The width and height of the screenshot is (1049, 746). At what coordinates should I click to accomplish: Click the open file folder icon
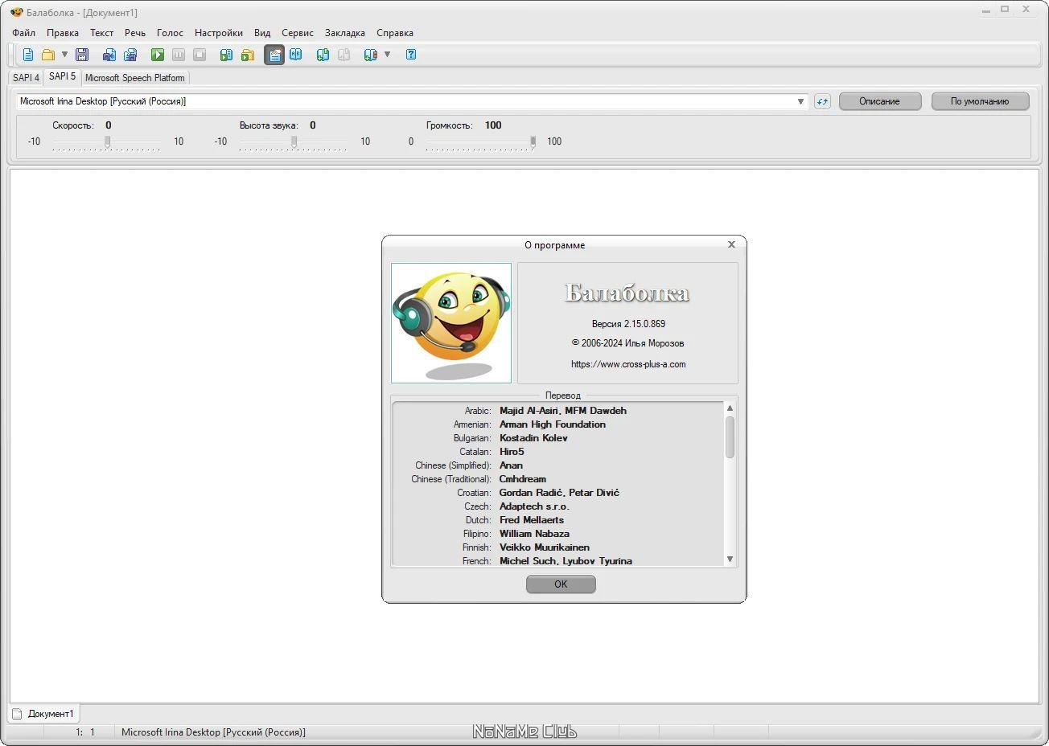click(48, 55)
